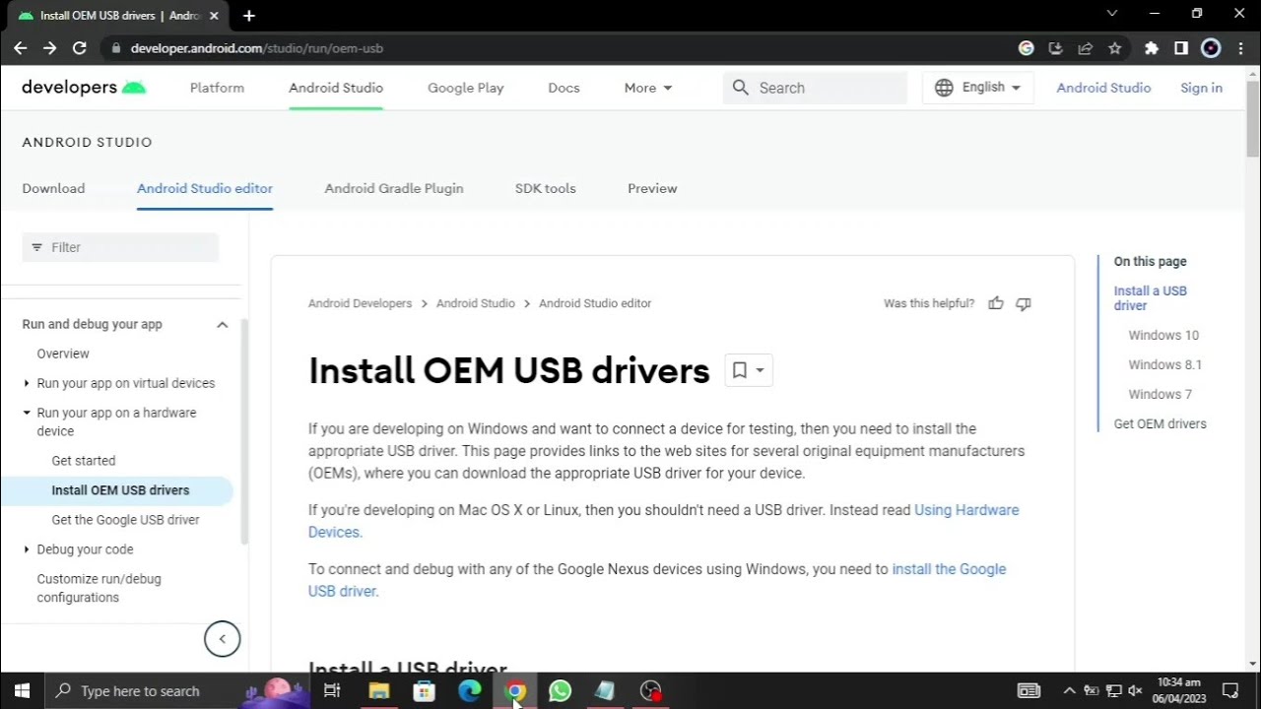This screenshot has width=1261, height=709.
Task: Launch Microsoft Edge from taskbar
Action: (x=470, y=691)
